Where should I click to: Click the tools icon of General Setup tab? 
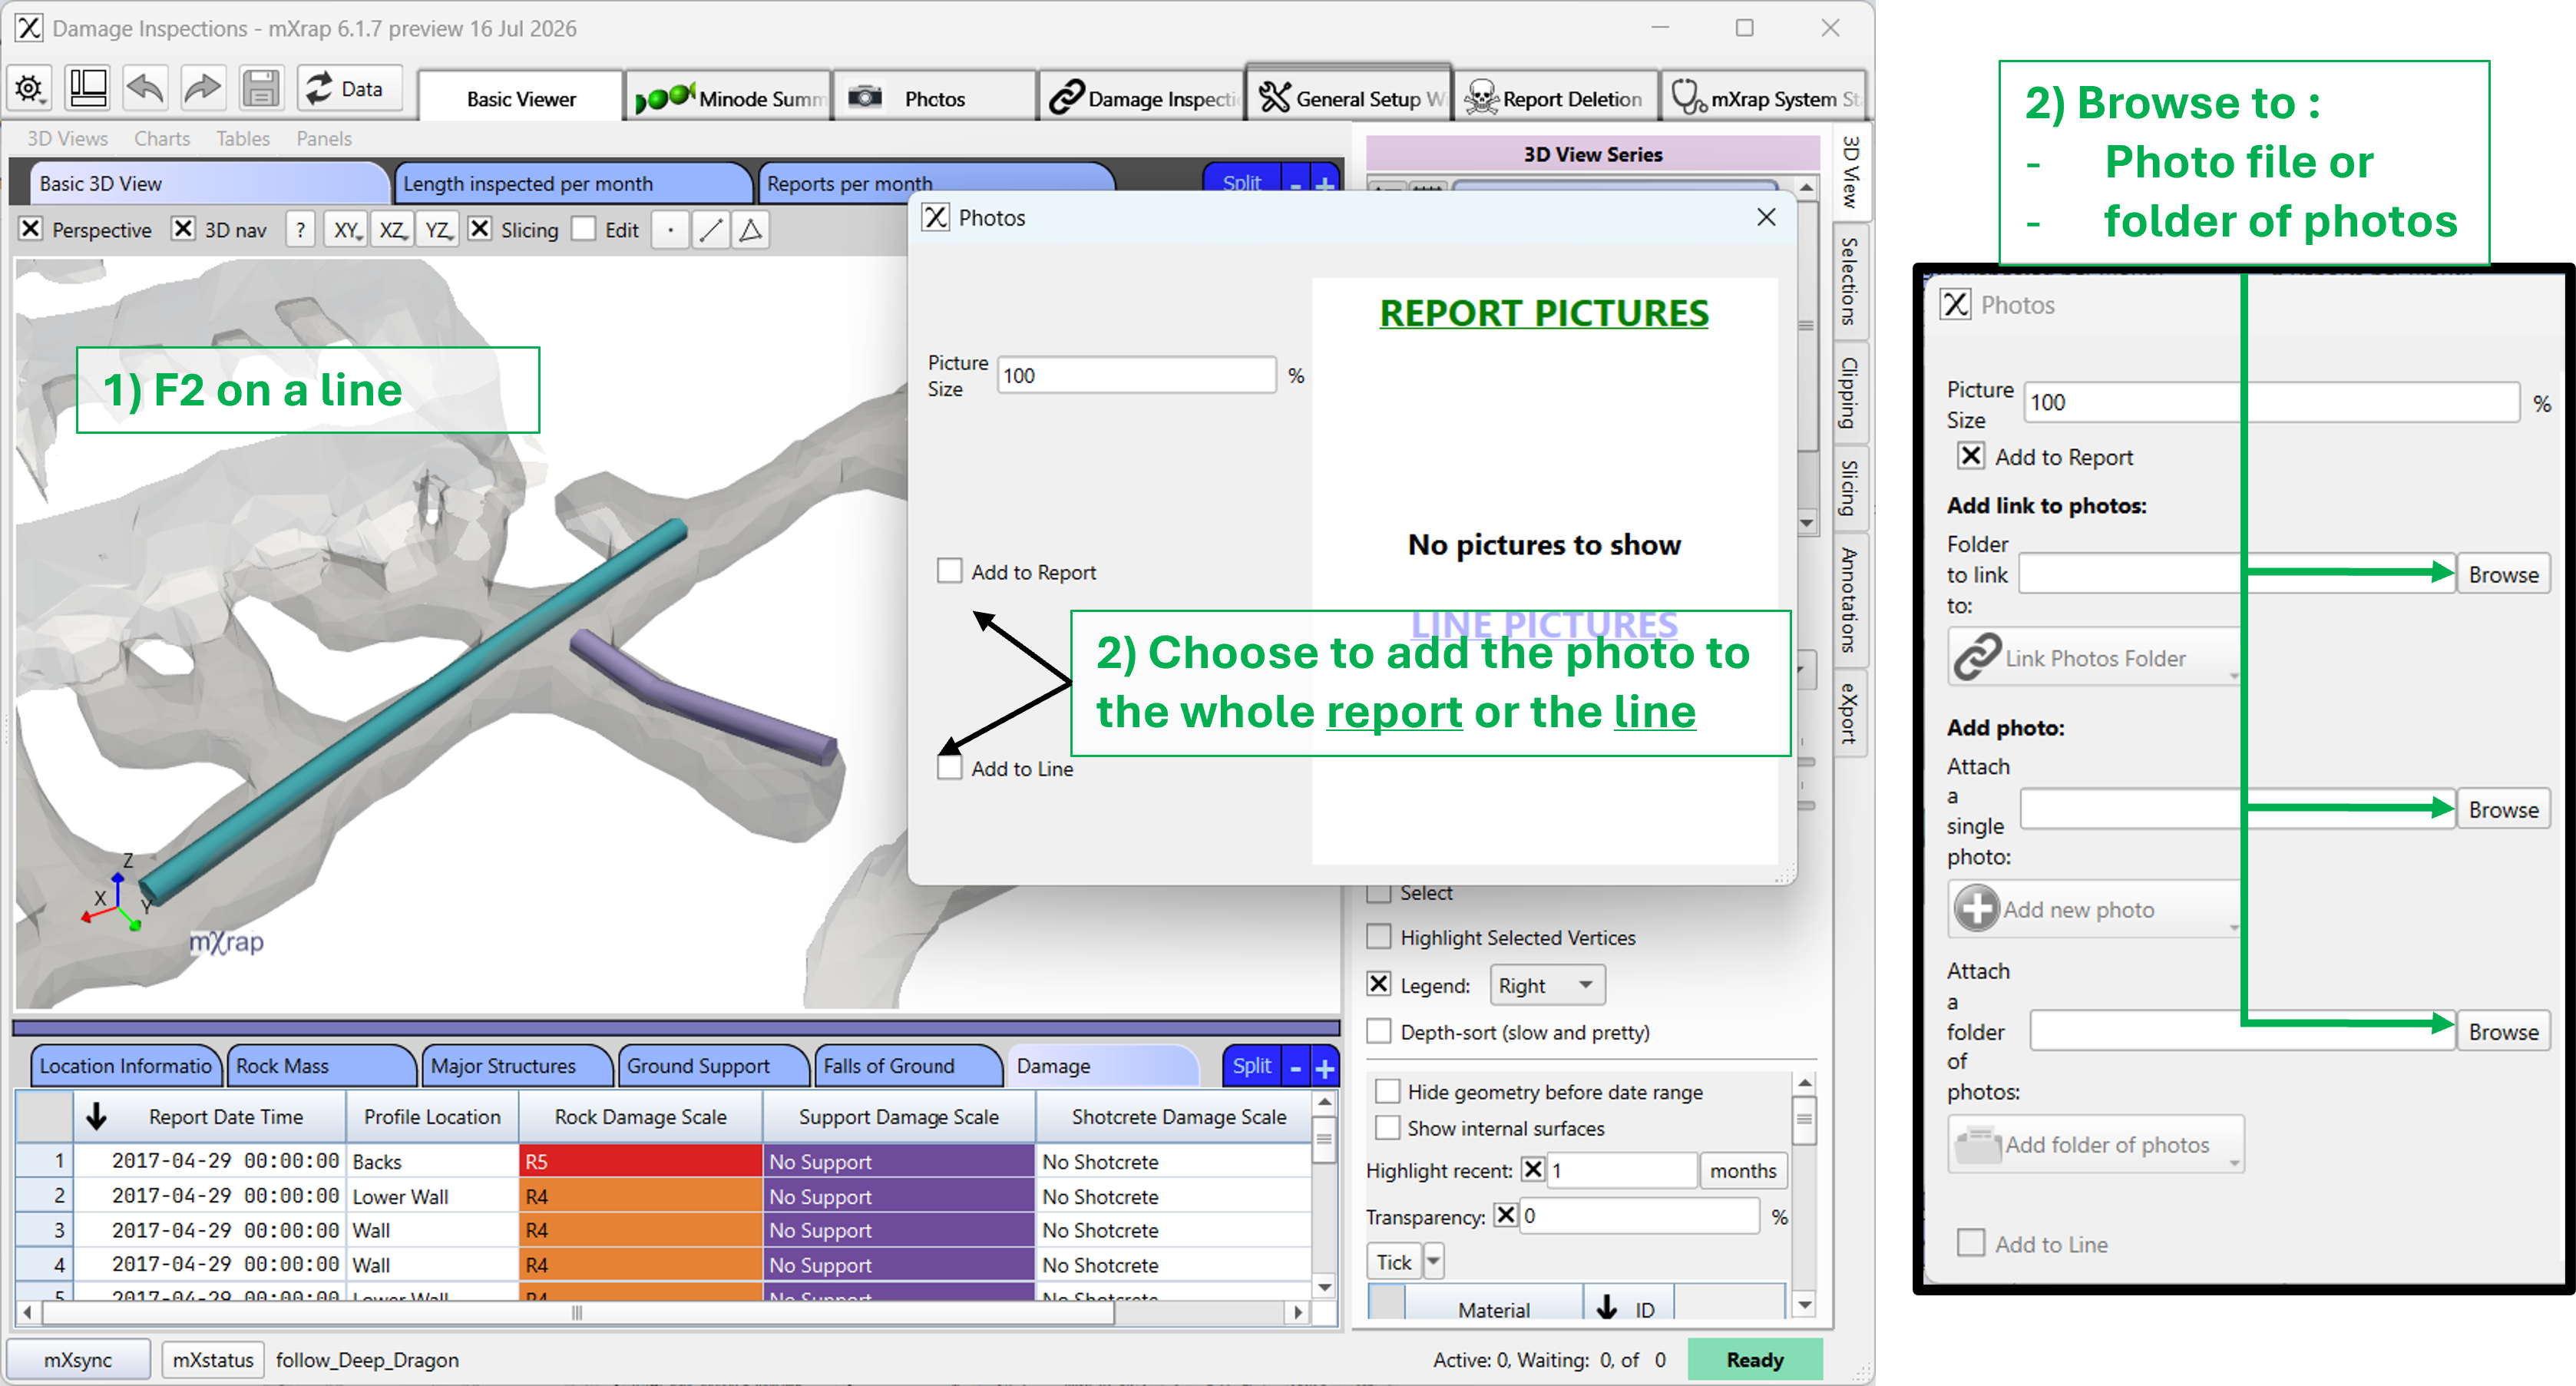(1275, 97)
